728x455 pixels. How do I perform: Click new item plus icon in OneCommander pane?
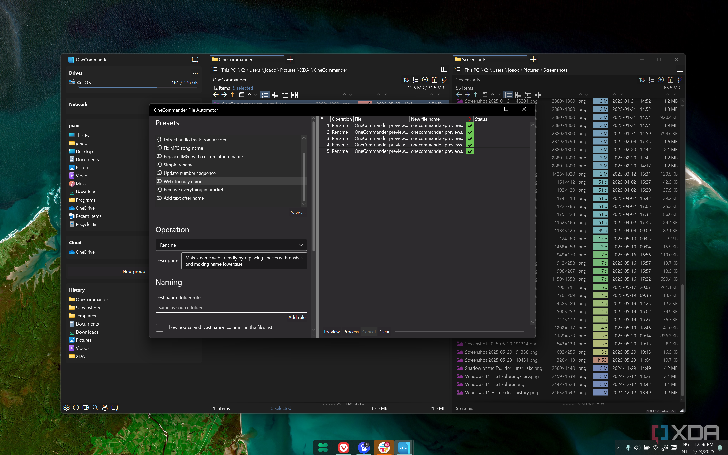(x=425, y=80)
